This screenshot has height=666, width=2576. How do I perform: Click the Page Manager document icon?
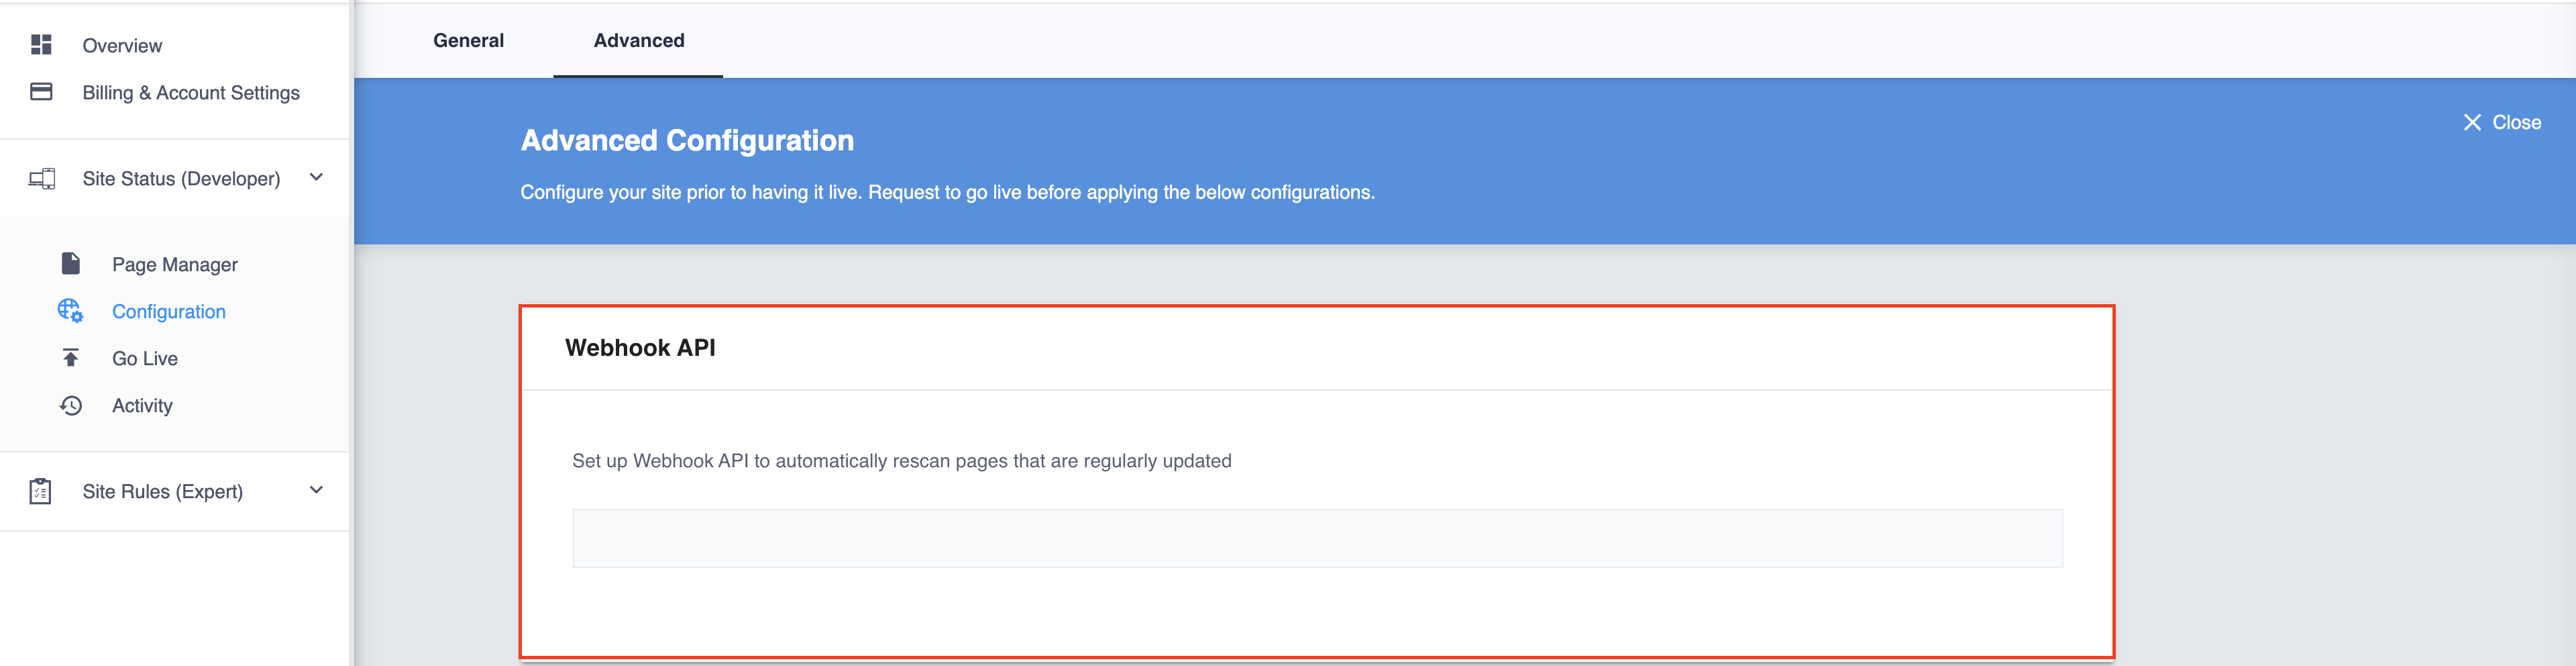pos(70,263)
